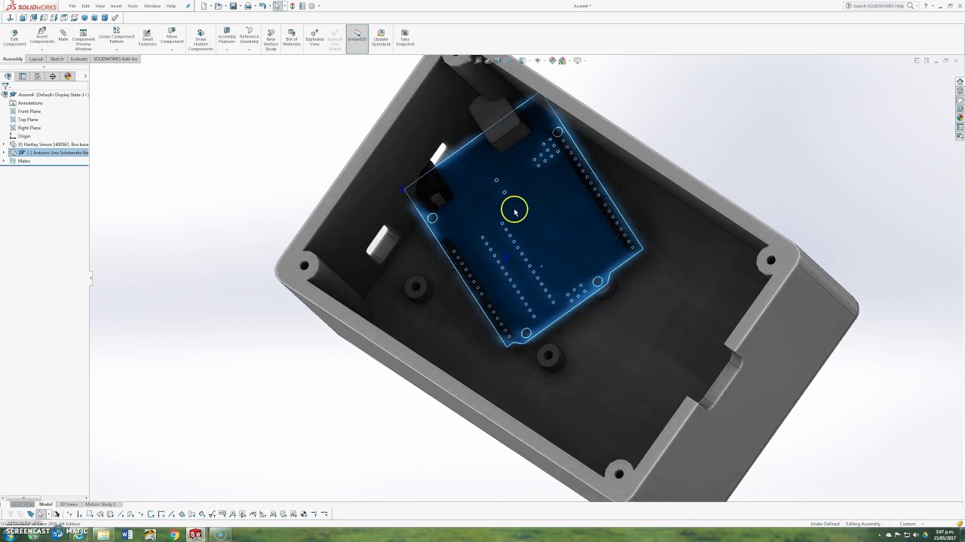Open the Window menu
Viewport: 965px width, 542px height.
152,6
